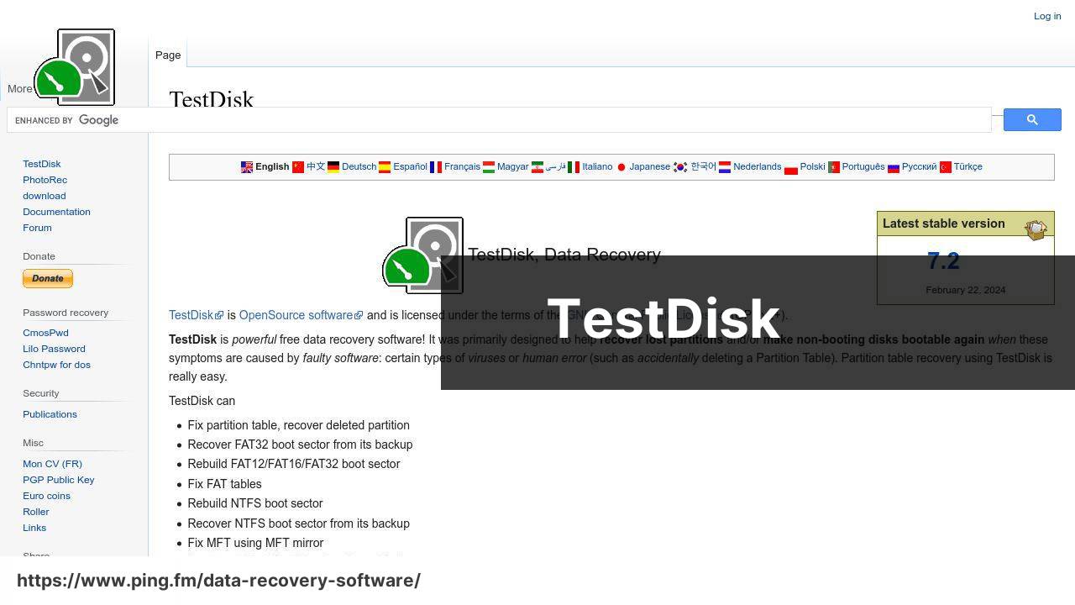The image size is (1075, 605).
Task: Select the Turkish flag icon
Action: click(x=946, y=167)
